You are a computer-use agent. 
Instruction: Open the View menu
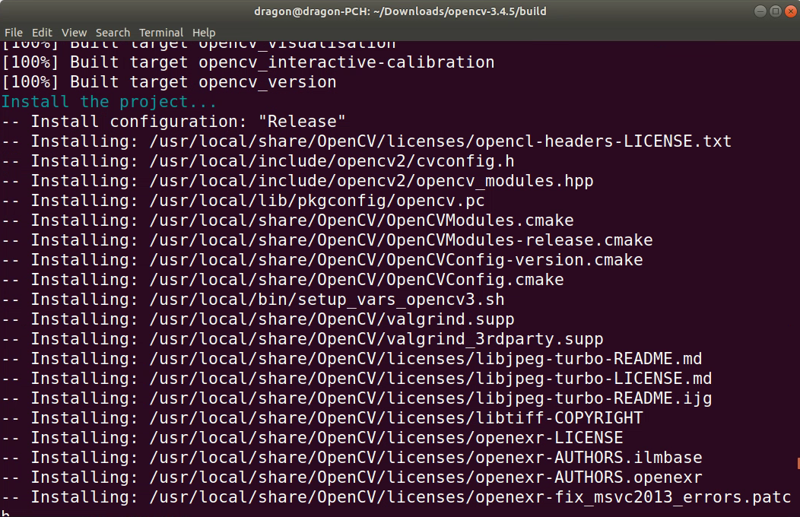(74, 32)
